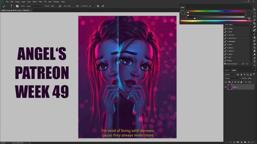This screenshot has height=144, width=257.
Task: Click the foreground color swatch
Action: coord(182,12)
